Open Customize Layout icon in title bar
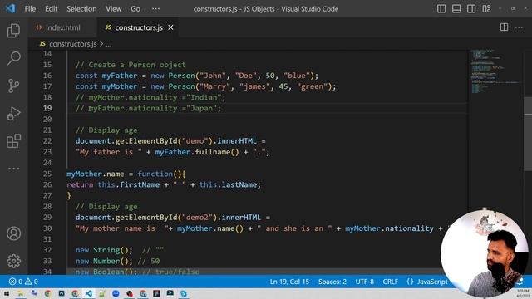The height and width of the screenshot is (299, 532). (486, 9)
